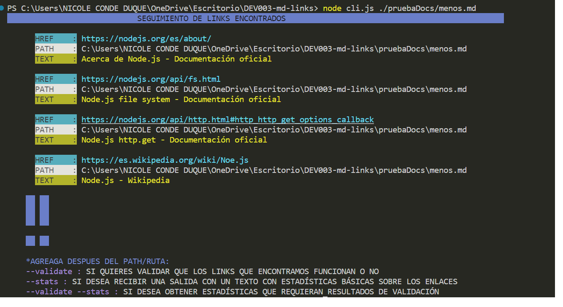
Task: Click the TEXT label beside 'Node.js - Wikipedia'
Action: click(x=56, y=180)
